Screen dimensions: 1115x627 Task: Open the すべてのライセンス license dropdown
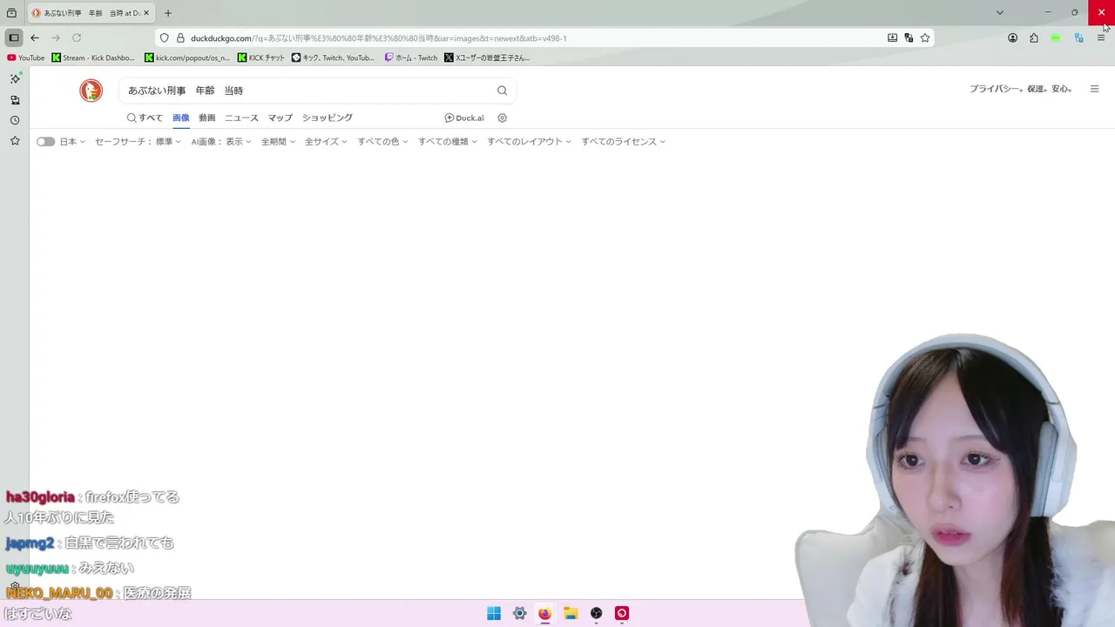coord(624,141)
